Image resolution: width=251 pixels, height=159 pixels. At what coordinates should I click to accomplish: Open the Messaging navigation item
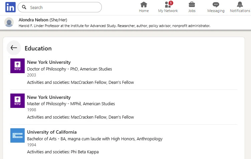tap(216, 7)
